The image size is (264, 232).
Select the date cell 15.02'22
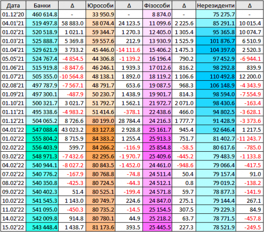13,227
